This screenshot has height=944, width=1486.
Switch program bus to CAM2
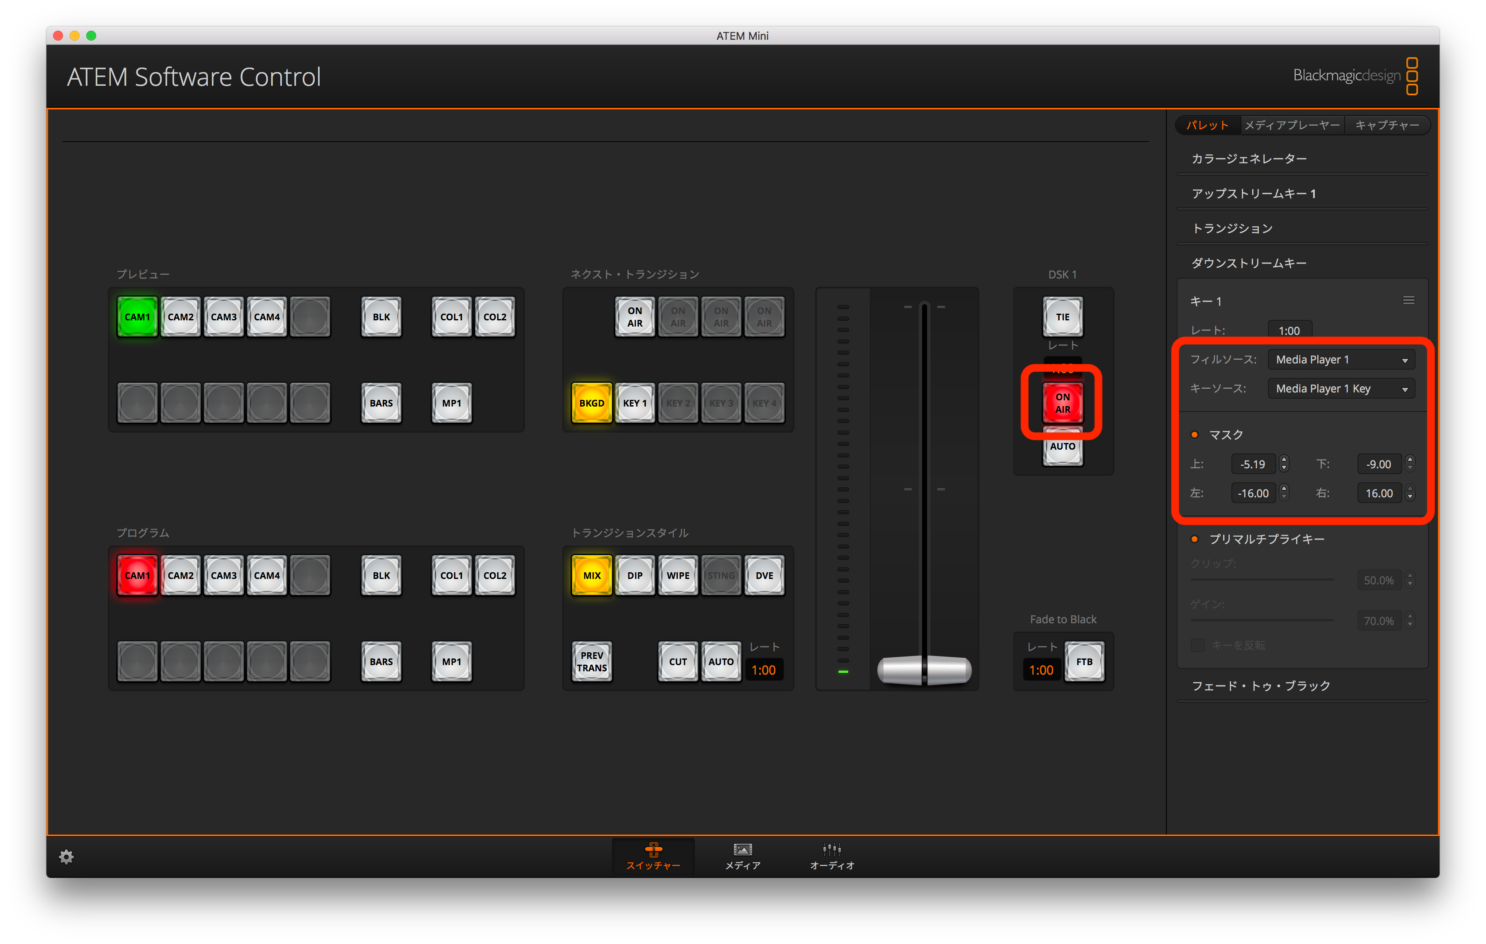[x=180, y=575]
